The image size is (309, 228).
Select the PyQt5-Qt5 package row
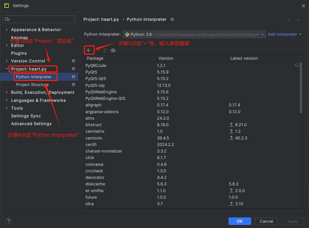point(192,79)
